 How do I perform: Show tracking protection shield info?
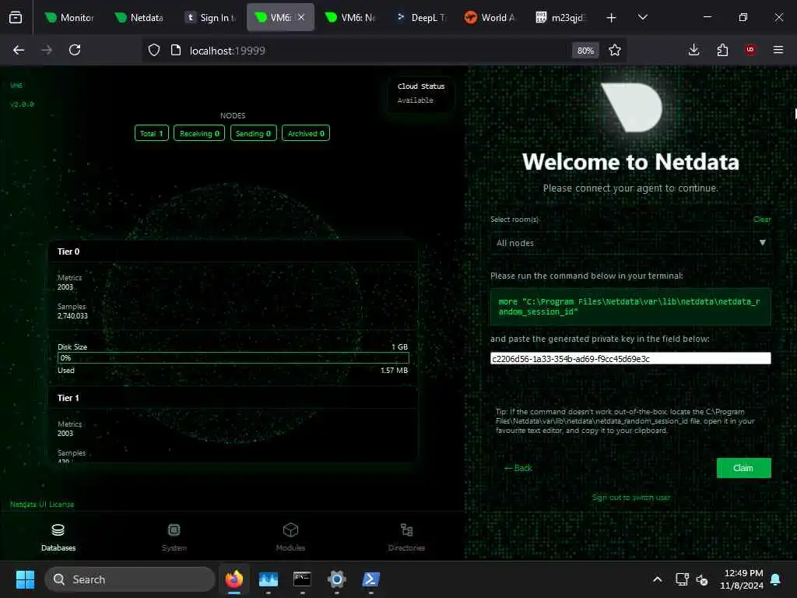tap(154, 50)
